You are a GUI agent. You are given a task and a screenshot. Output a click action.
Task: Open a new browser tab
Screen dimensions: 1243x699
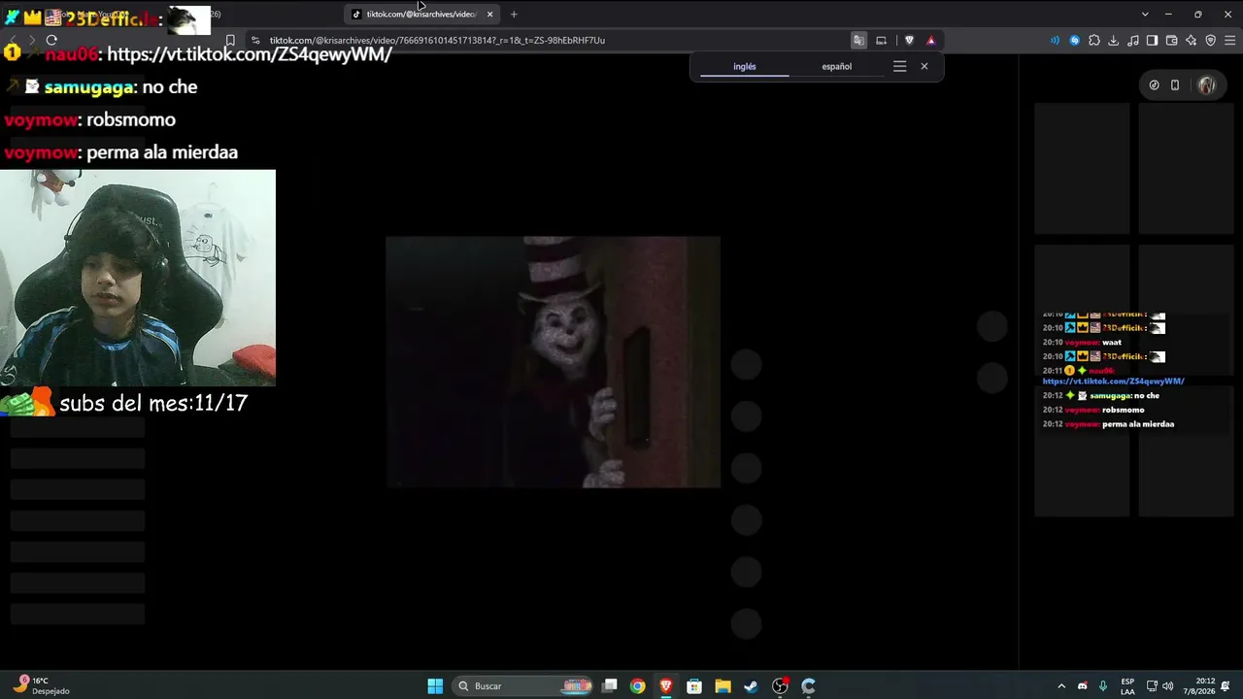[x=514, y=15]
